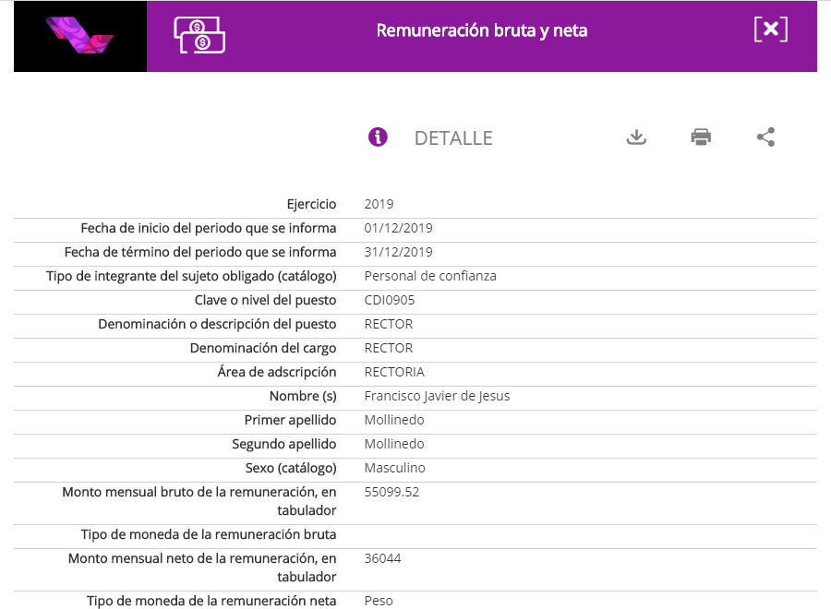Click label Denominación o descripción del puesto

click(217, 324)
